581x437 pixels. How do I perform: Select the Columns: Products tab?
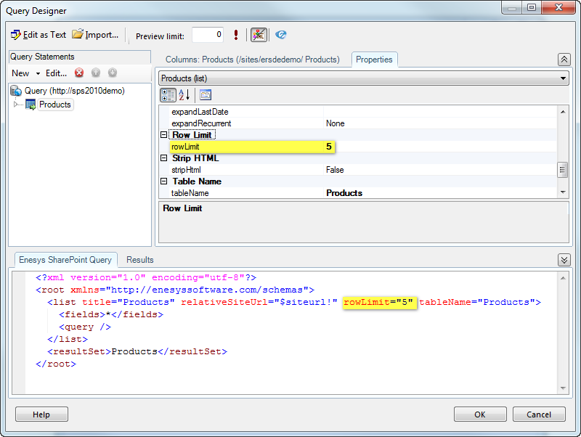(x=252, y=60)
